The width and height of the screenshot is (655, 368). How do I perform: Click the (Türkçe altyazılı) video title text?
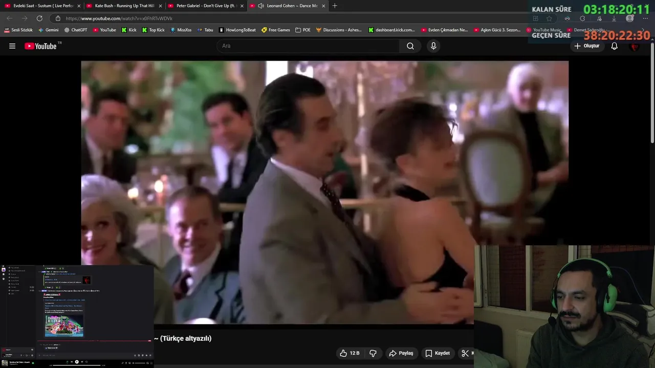(186, 338)
